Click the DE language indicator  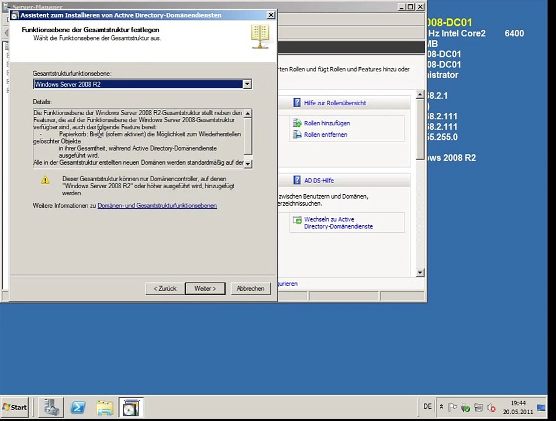tap(427, 406)
